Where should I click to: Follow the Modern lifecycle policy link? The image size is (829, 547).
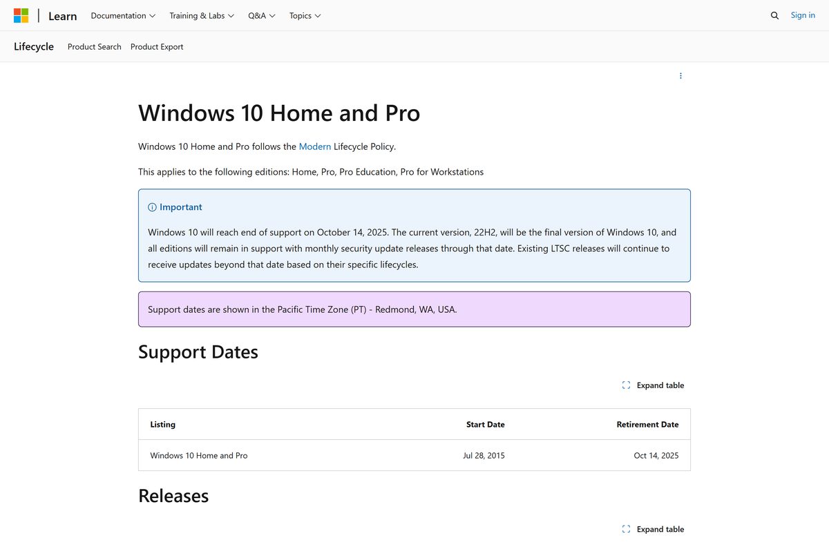[x=315, y=146]
